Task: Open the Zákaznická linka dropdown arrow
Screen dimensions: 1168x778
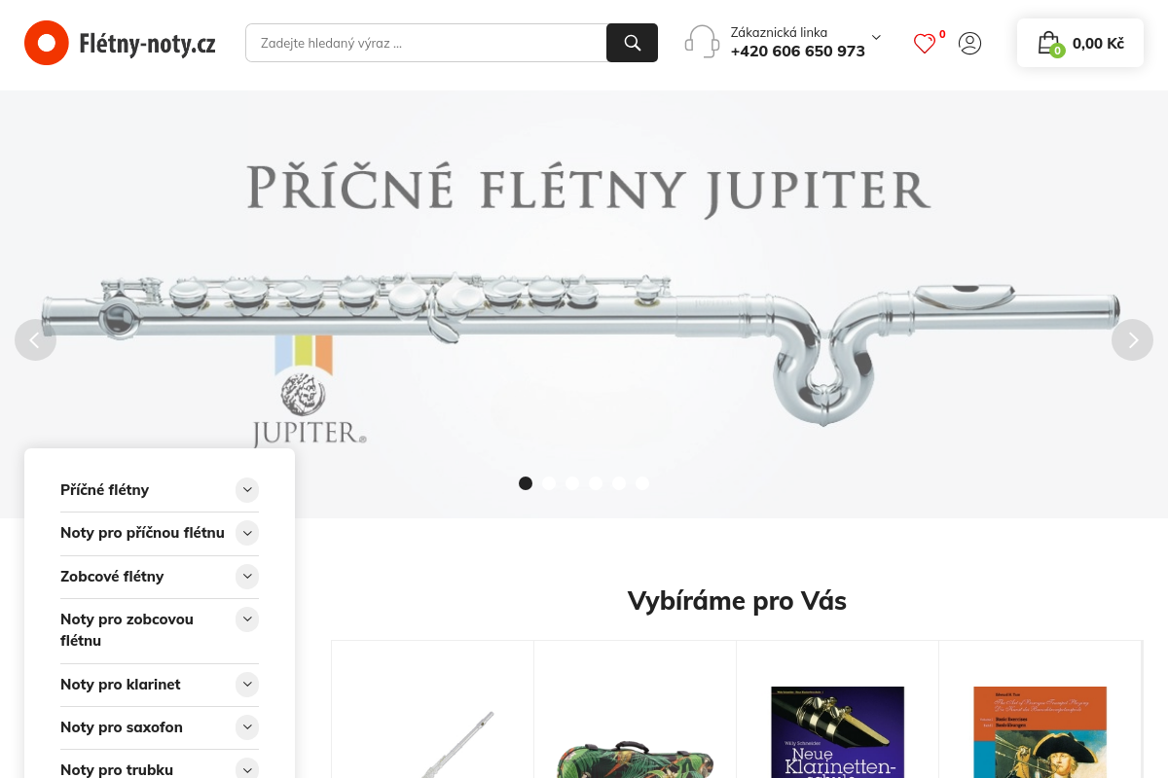Action: pyautogui.click(x=876, y=37)
